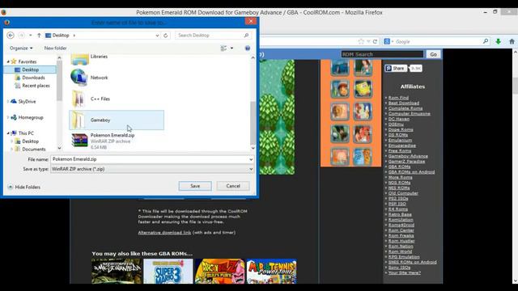
Task: Open the GBA ROMs affiliate link
Action: (x=399, y=167)
